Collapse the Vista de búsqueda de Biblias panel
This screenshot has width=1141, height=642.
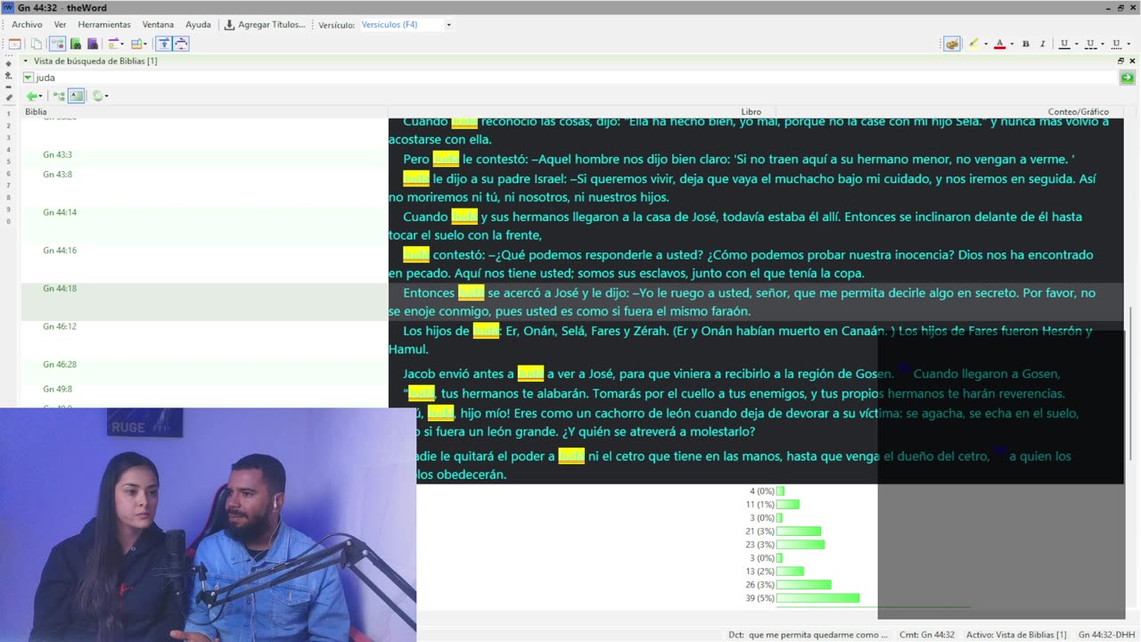point(25,61)
